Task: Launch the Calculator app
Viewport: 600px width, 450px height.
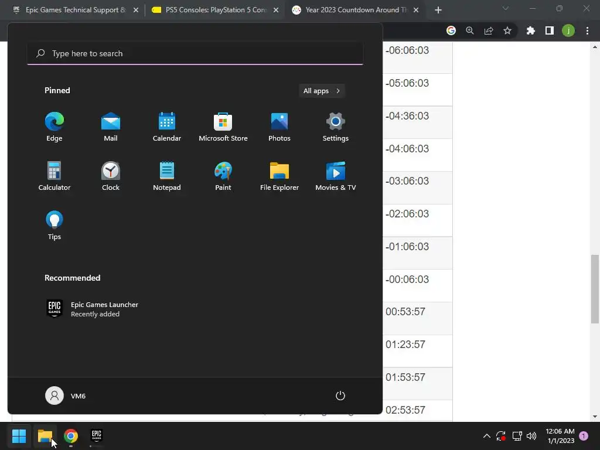Action: tap(54, 176)
